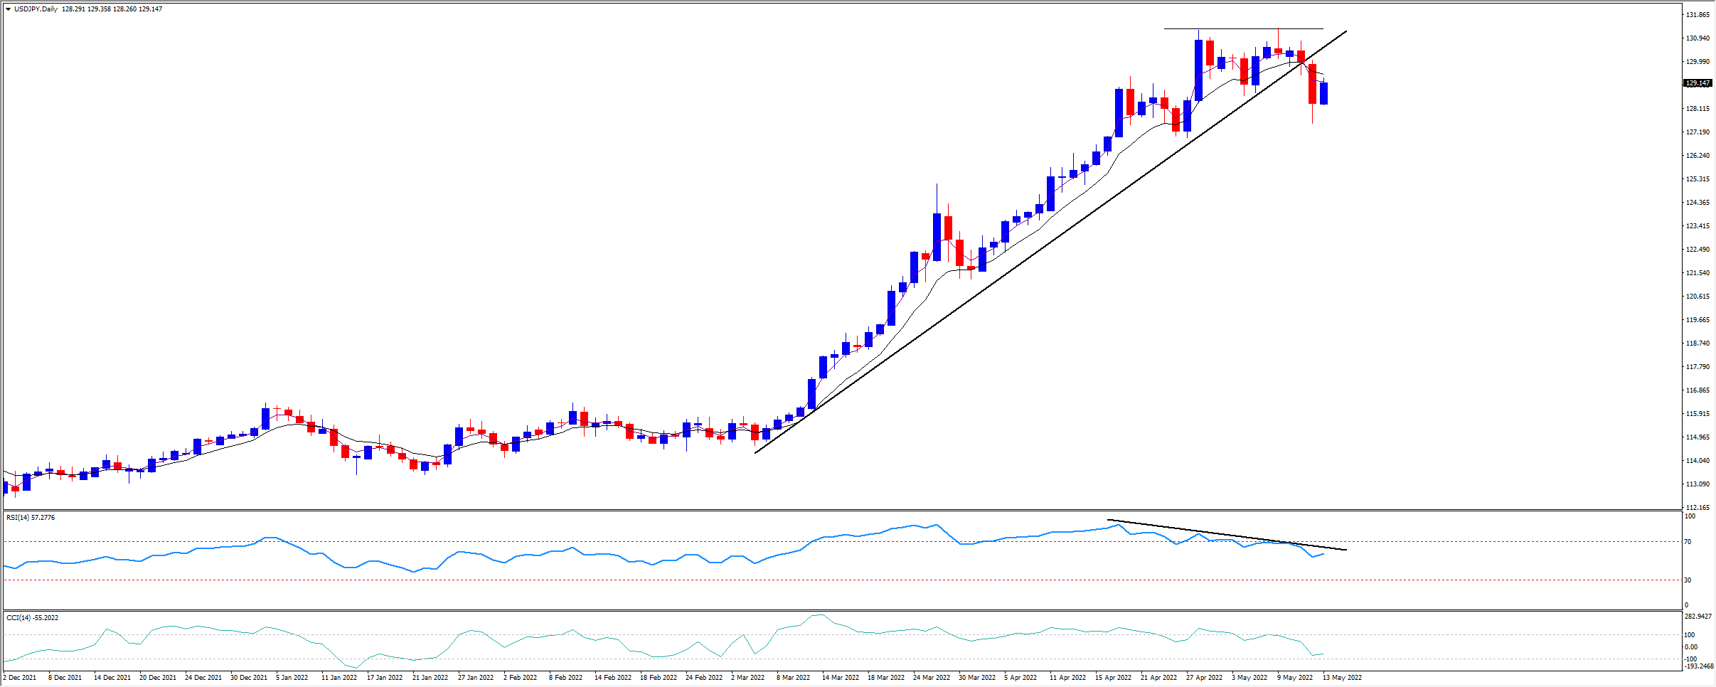This screenshot has height=687, width=1716.
Task: Select the descending trendline in the RSI panel
Action: (1223, 535)
